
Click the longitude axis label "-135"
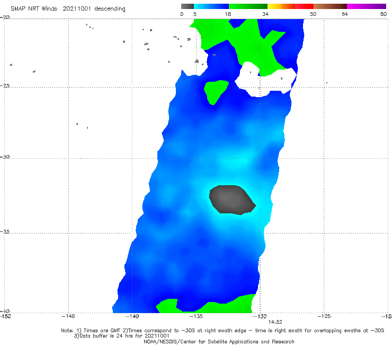click(x=196, y=316)
